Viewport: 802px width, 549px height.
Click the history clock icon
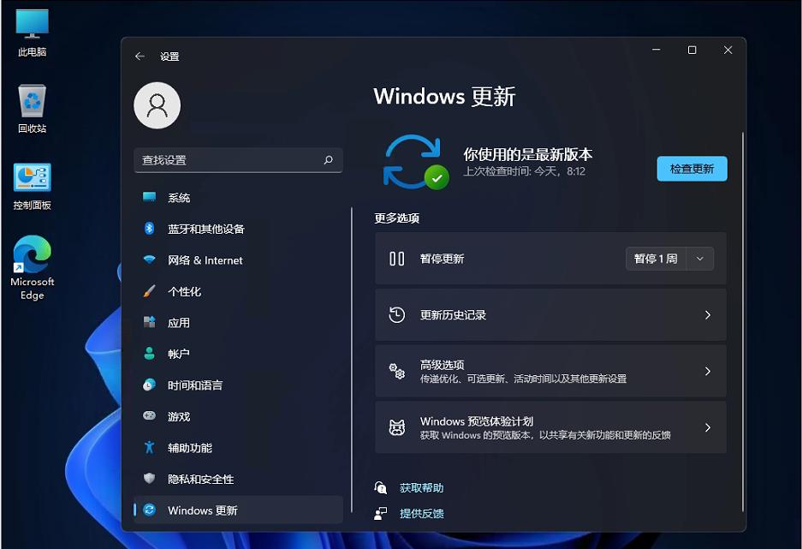(x=397, y=315)
